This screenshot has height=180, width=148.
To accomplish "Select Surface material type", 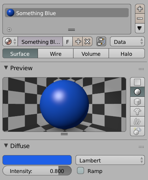I will coord(20,54).
